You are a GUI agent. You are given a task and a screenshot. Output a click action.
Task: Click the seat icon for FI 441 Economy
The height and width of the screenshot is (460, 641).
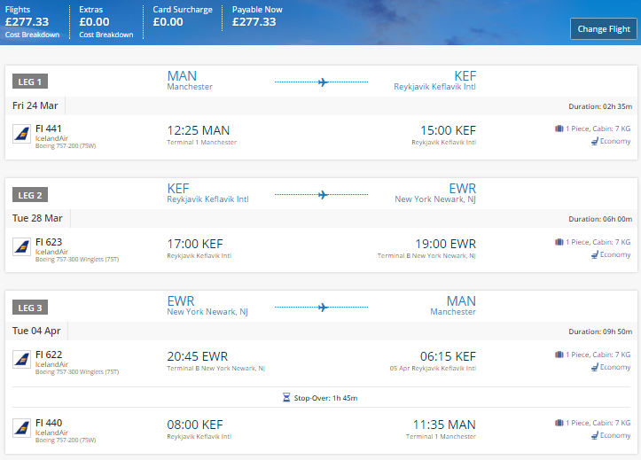point(595,141)
